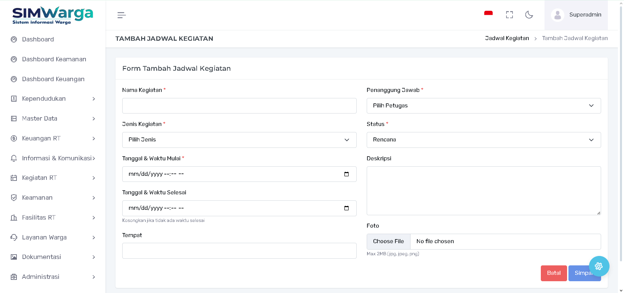
Task: Enter fullscreen mode with the expand icon
Action: tap(509, 15)
